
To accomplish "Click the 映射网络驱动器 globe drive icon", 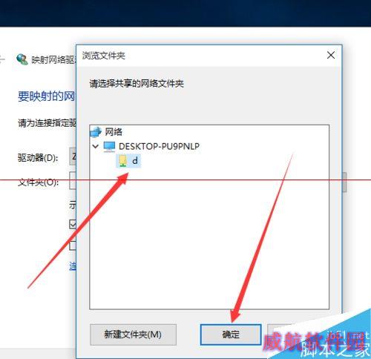I will click(22, 59).
